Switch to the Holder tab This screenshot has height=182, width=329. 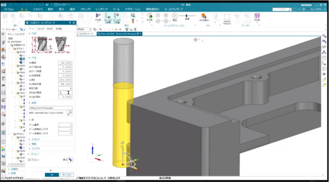coord(50,29)
